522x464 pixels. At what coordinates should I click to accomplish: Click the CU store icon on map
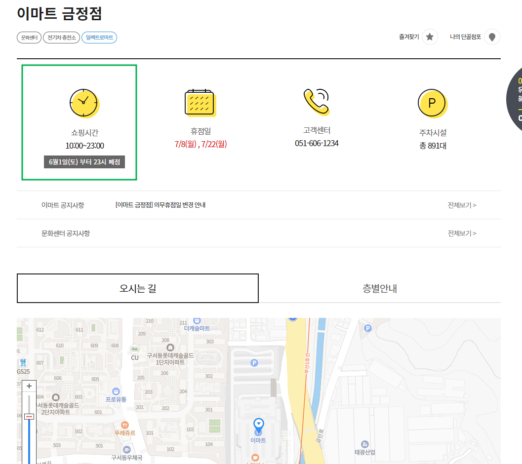[135, 349]
